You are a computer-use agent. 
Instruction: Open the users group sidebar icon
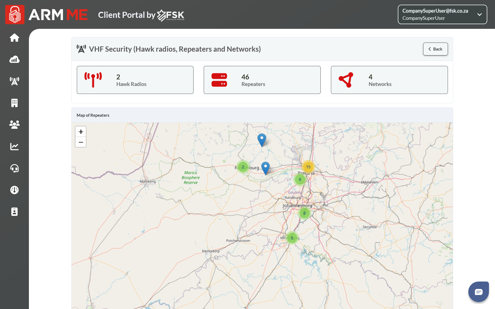pos(14,124)
